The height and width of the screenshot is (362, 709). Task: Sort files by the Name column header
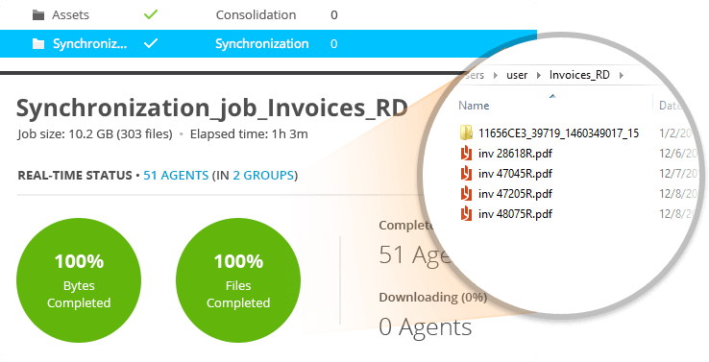474,106
